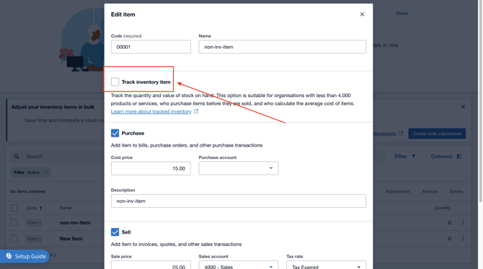Sort by the Code column header
The image size is (483, 269).
click(x=34, y=208)
